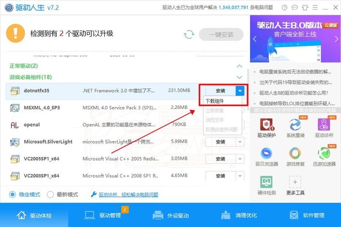Click the size value 231.50MB
This screenshot has width=341, height=227.
coord(179,90)
